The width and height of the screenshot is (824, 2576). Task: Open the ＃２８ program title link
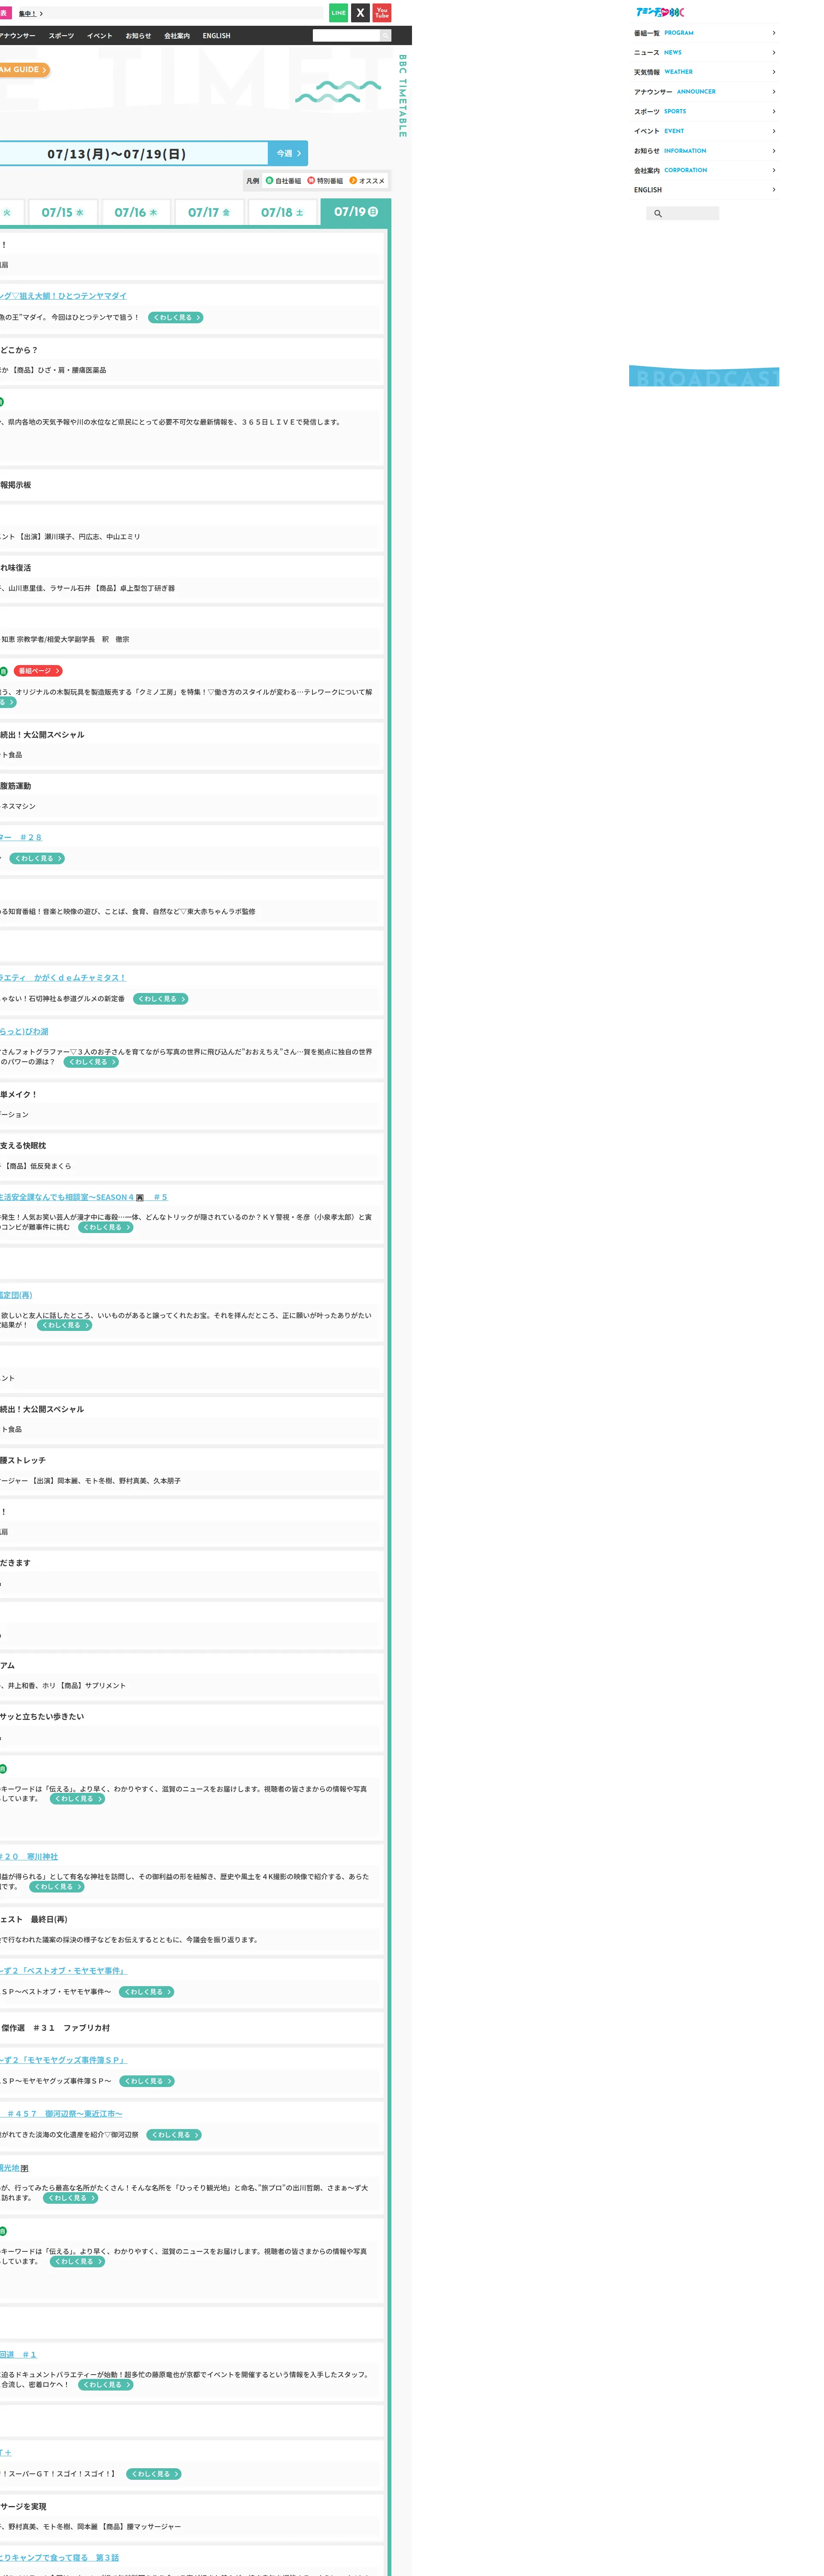point(21,838)
